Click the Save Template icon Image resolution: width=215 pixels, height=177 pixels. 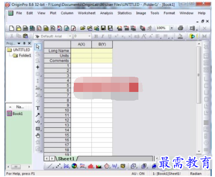click(110, 28)
